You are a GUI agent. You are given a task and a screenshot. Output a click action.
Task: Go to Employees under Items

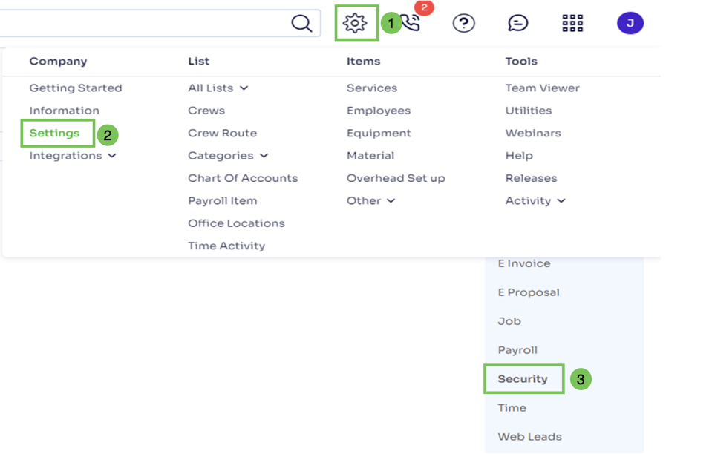pyautogui.click(x=378, y=111)
